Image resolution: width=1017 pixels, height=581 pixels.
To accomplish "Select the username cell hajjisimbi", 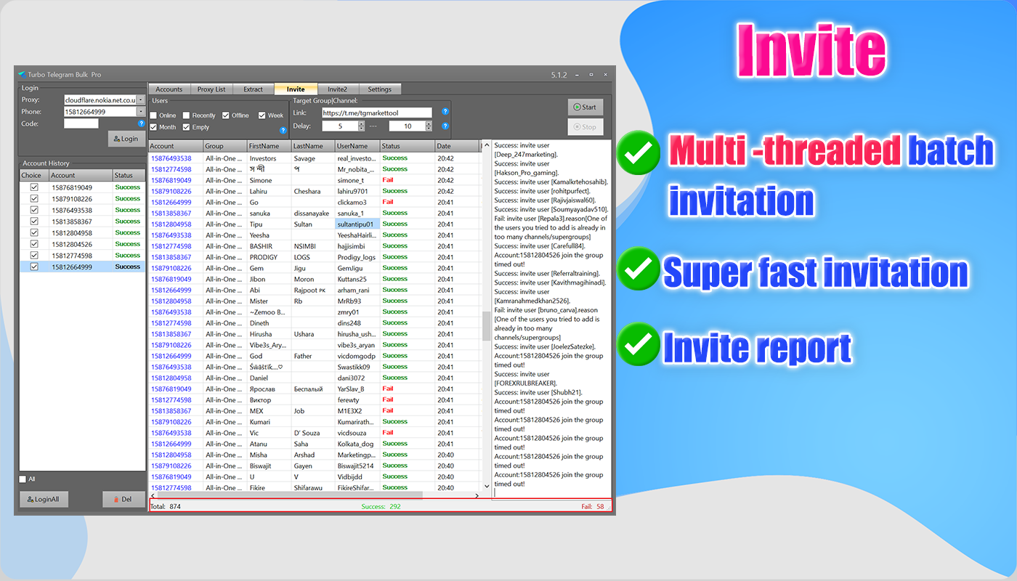I will coord(357,246).
